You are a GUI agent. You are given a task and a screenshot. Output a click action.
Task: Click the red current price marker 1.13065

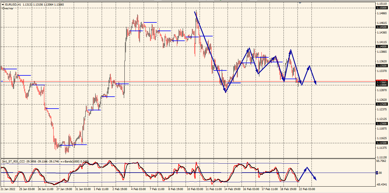382,82
